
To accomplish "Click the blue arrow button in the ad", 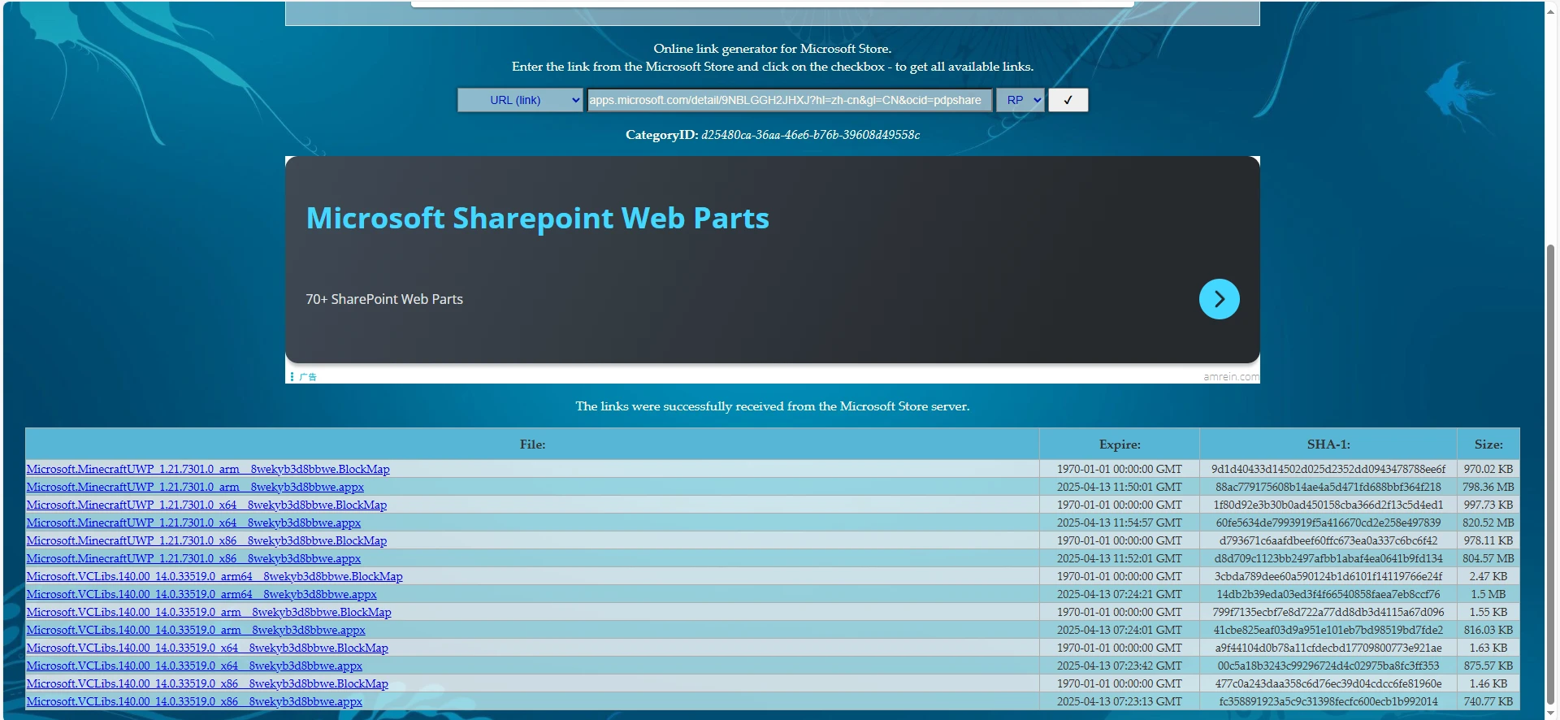I will tap(1219, 299).
